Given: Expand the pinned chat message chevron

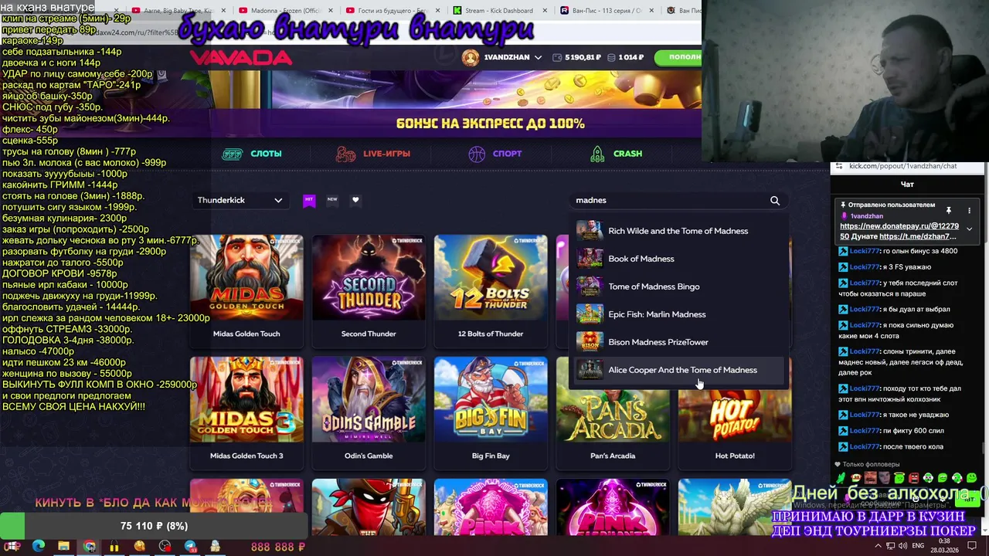Looking at the screenshot, I should coord(969,229).
